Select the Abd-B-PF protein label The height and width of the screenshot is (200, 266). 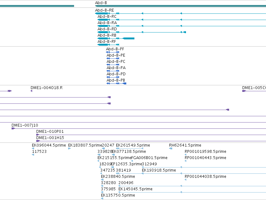[x=115, y=49]
